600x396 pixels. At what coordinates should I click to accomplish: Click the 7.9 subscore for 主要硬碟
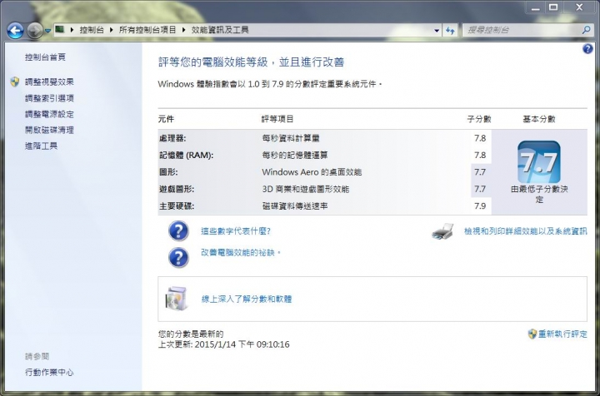[480, 206]
